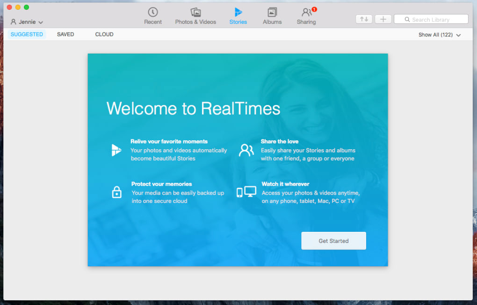Image resolution: width=477 pixels, height=305 pixels.
Task: Click the devices icon beside Watch it wherever
Action: tap(246, 192)
